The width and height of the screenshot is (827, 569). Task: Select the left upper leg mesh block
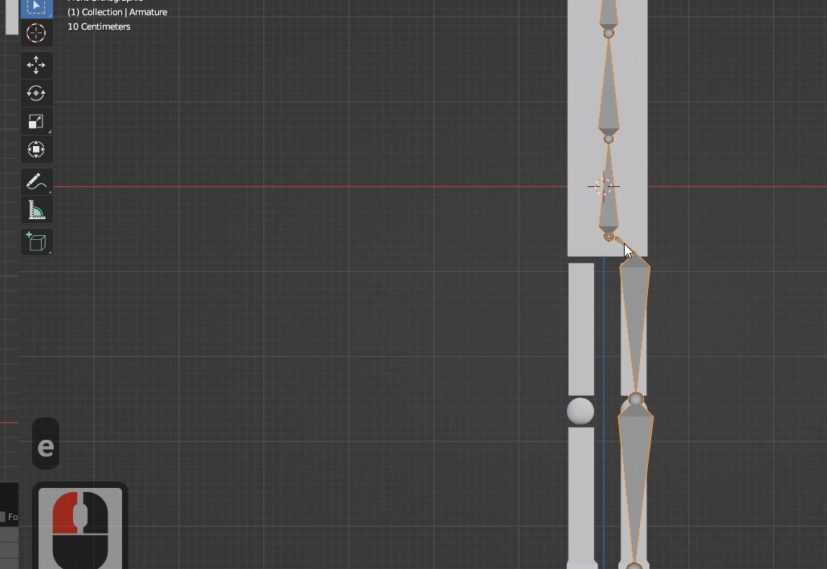(x=581, y=329)
